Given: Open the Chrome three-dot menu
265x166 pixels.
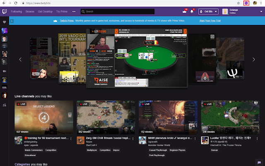Looking at the screenshot, I should click(x=261, y=3).
